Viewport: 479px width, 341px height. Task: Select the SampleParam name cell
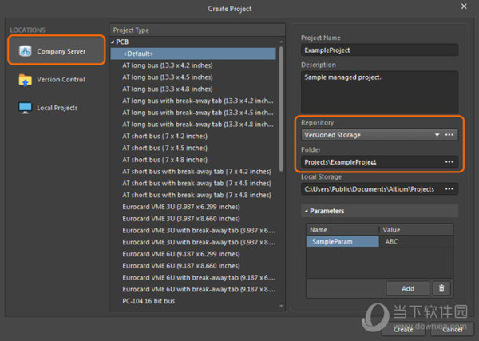342,241
